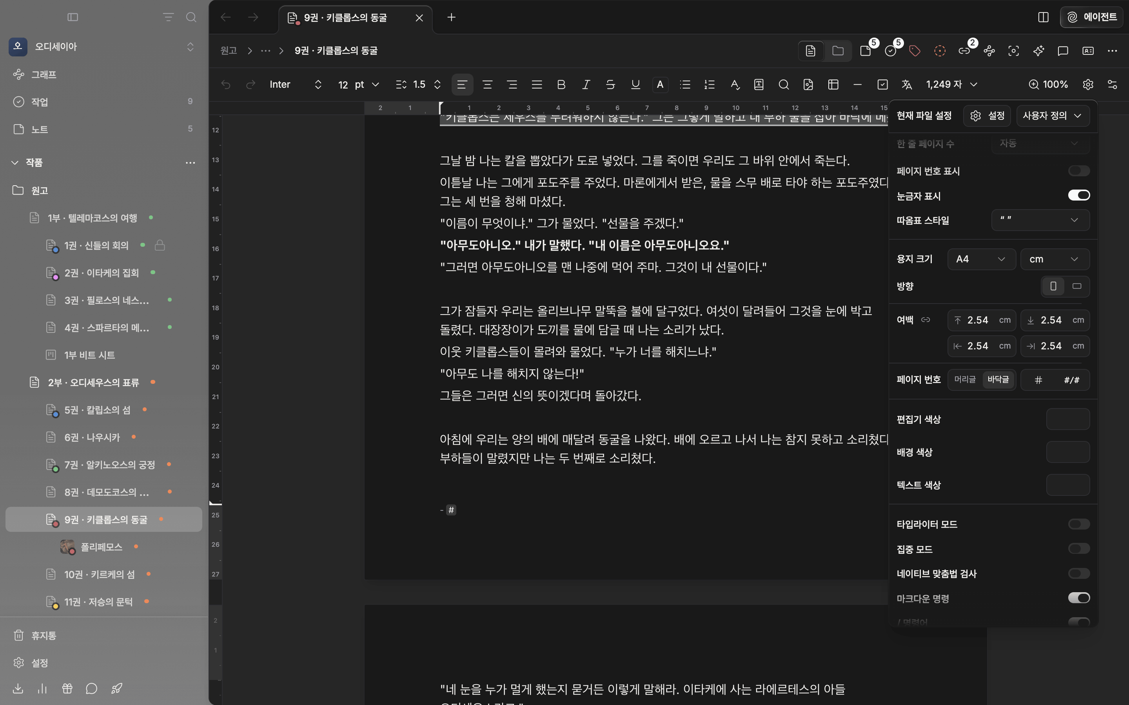This screenshot has height=705, width=1129.
Task: Open 사용자 정의 preset dropdown
Action: [1053, 116]
